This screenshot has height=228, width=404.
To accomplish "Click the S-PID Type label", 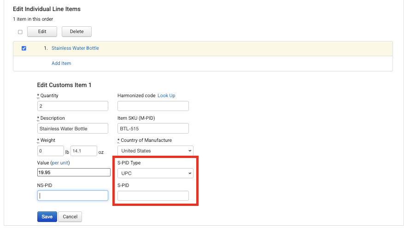I will pyautogui.click(x=129, y=163).
